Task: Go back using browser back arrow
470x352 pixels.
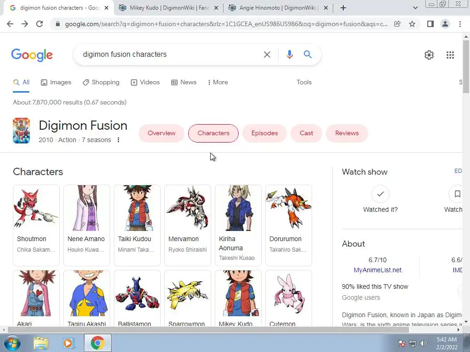Action: pyautogui.click(x=10, y=24)
